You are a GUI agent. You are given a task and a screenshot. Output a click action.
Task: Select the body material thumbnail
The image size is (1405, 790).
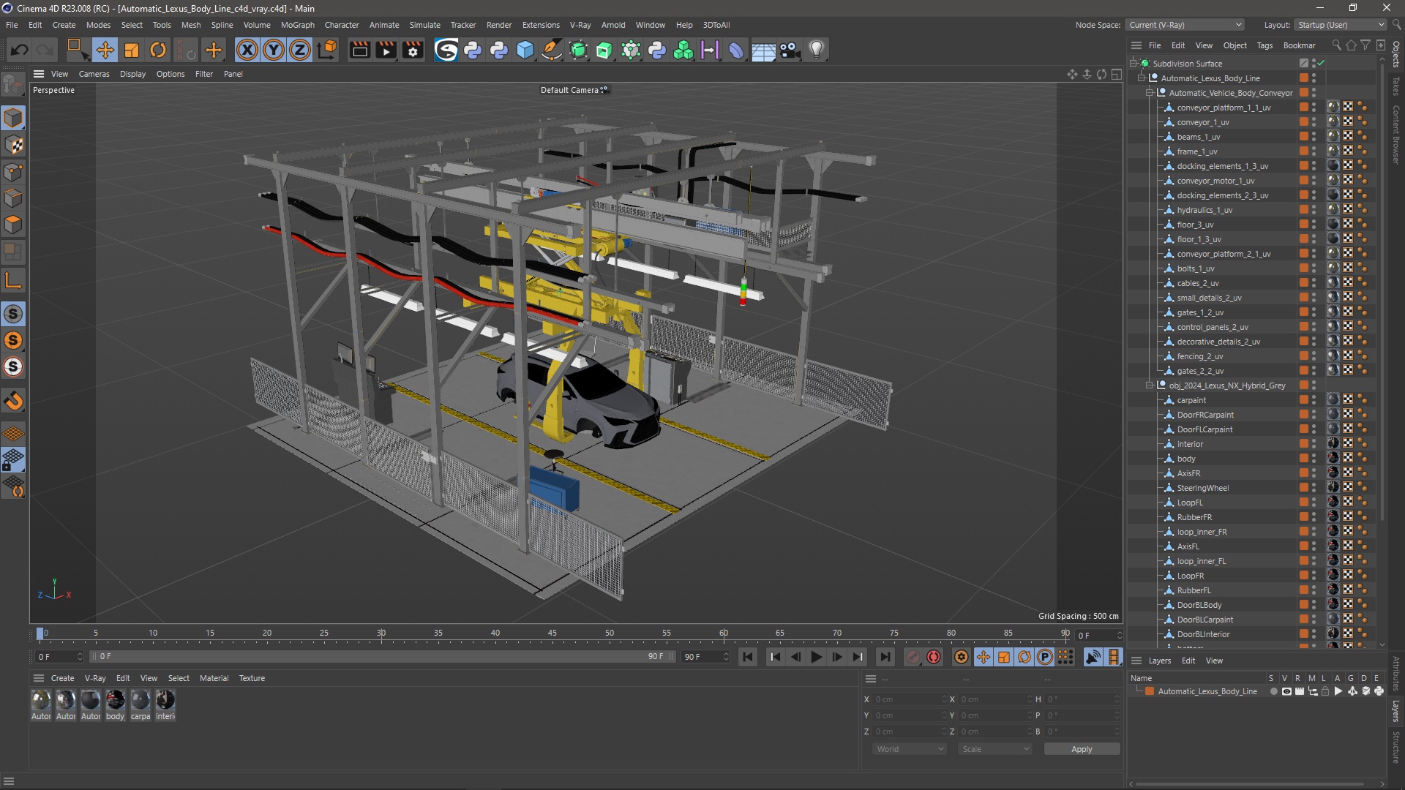tap(116, 700)
